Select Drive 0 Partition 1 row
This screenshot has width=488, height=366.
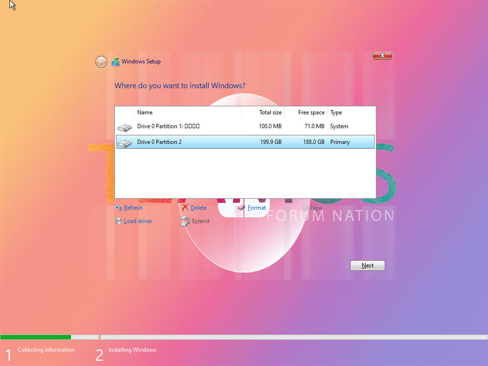245,126
